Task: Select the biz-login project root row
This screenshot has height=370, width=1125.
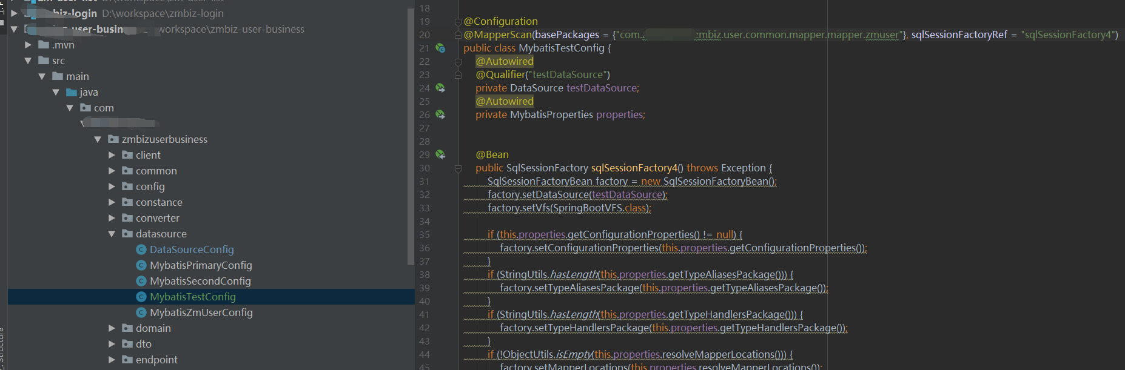Action: (x=211, y=13)
